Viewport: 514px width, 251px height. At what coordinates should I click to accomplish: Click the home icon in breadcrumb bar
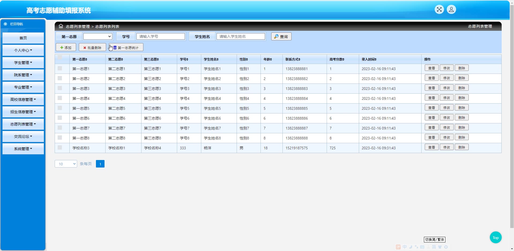point(61,26)
